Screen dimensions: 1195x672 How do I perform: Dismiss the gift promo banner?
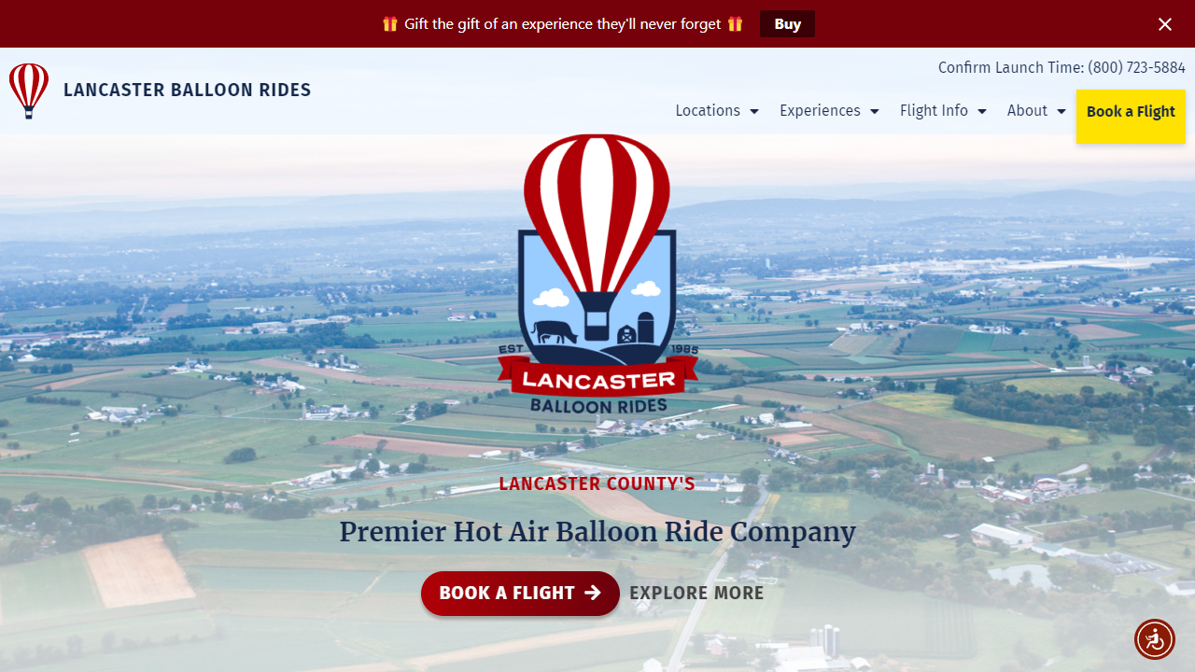click(x=1165, y=24)
